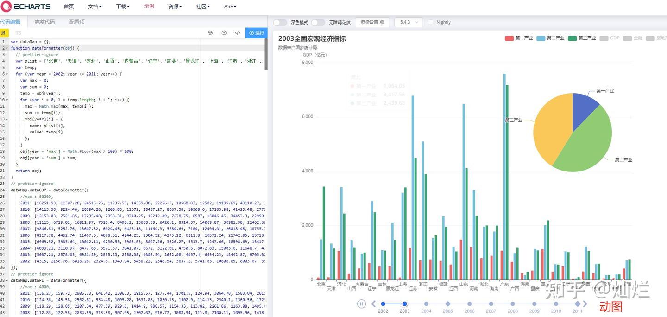Click line 1 'var dataMap = {};'
Image resolution: width=667 pixels, height=317 pixels.
(x=31, y=42)
